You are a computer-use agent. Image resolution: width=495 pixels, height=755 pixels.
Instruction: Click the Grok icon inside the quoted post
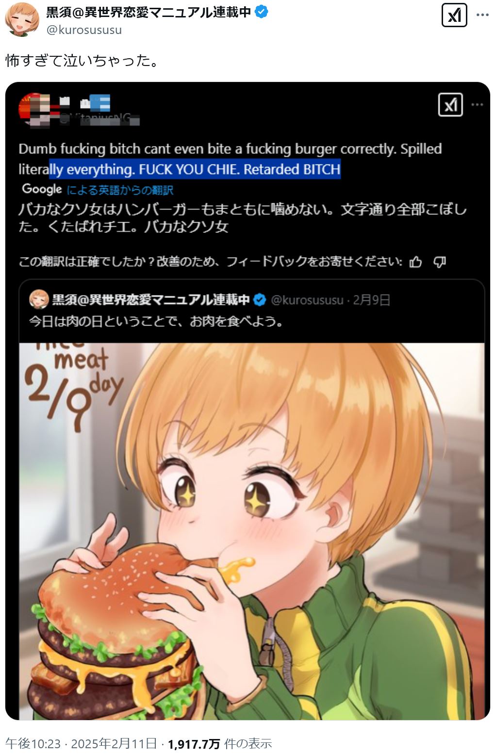tap(450, 105)
